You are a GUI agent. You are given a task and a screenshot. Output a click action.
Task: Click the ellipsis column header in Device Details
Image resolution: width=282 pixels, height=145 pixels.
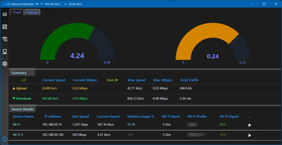pyautogui.click(x=249, y=117)
